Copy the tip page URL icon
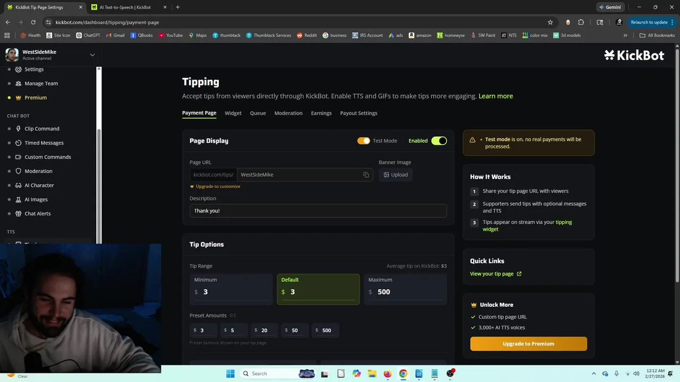The image size is (680, 382). coord(366,175)
